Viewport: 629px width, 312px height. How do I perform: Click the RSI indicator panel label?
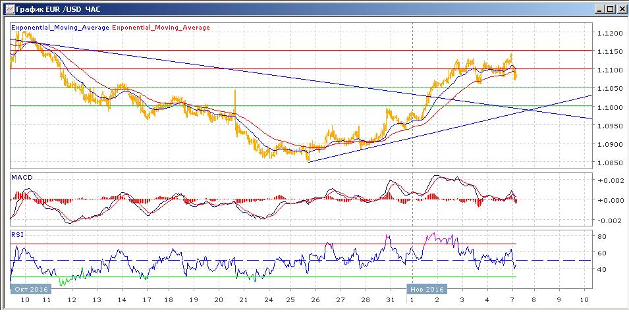pos(18,234)
